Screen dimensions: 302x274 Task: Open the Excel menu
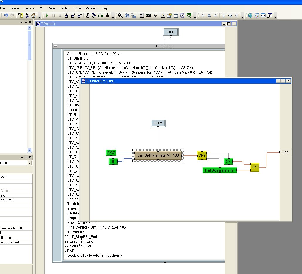(78, 8)
